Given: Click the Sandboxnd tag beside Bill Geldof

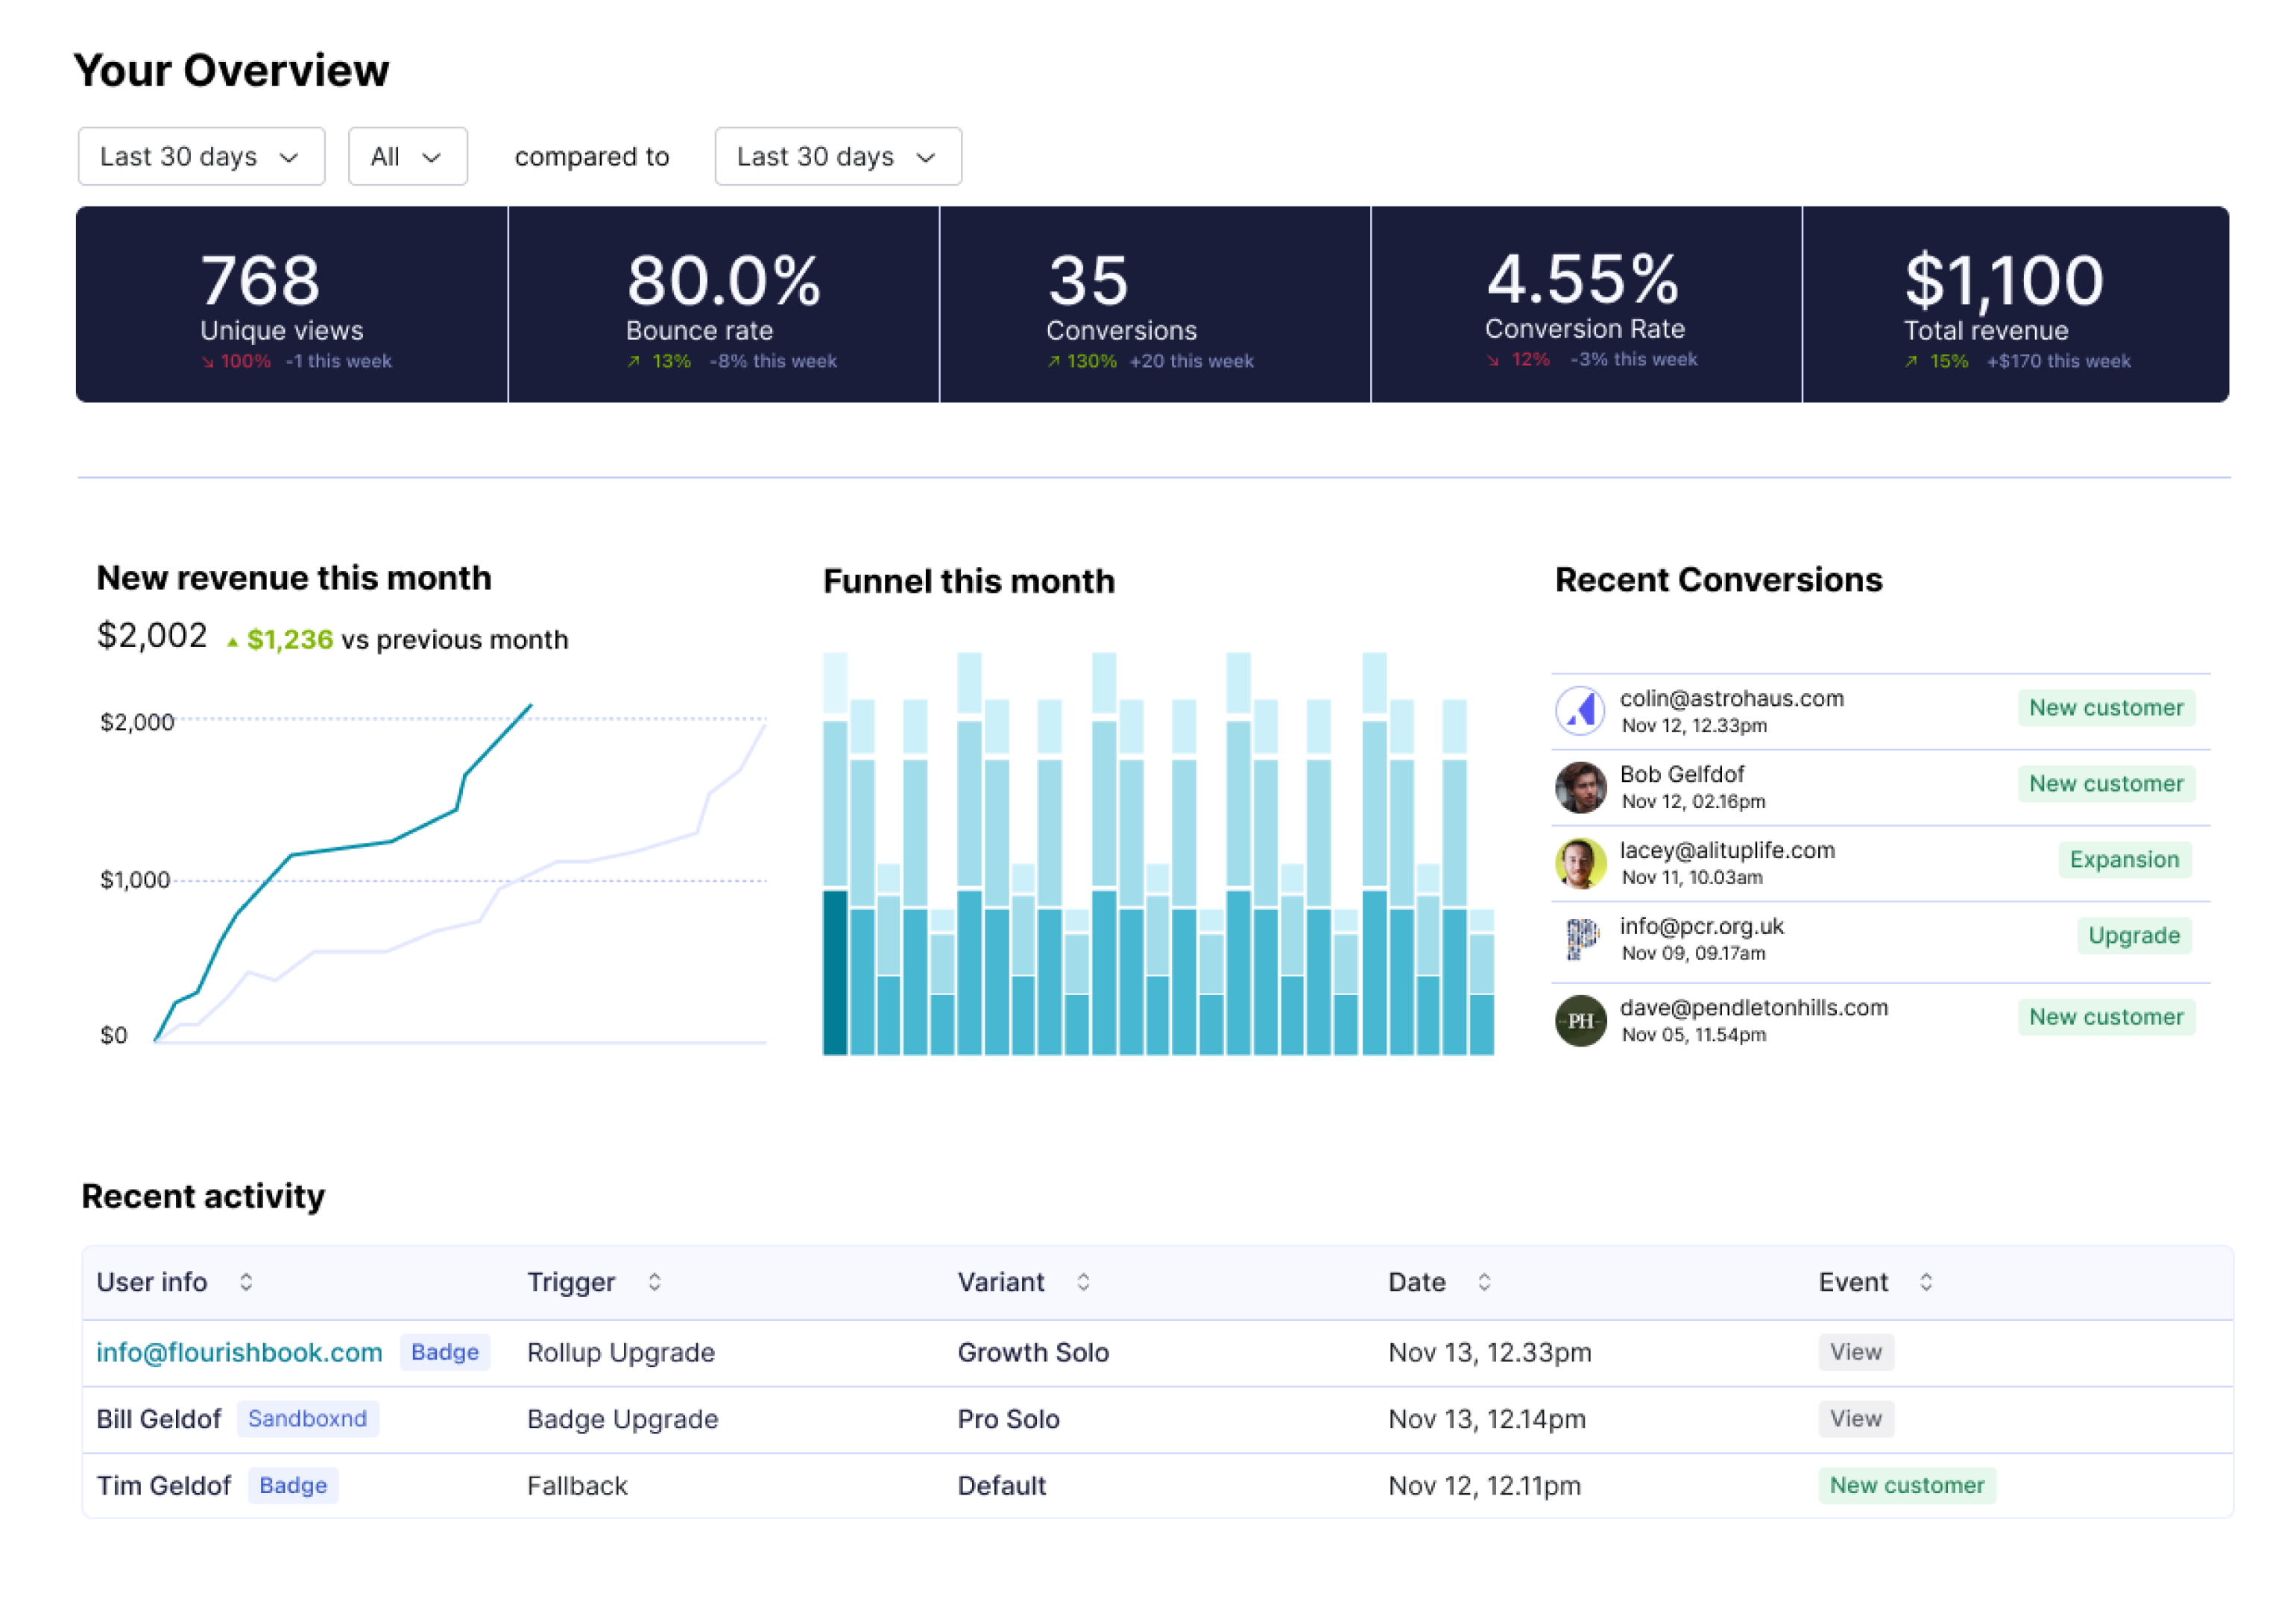Looking at the screenshot, I should 307,1418.
